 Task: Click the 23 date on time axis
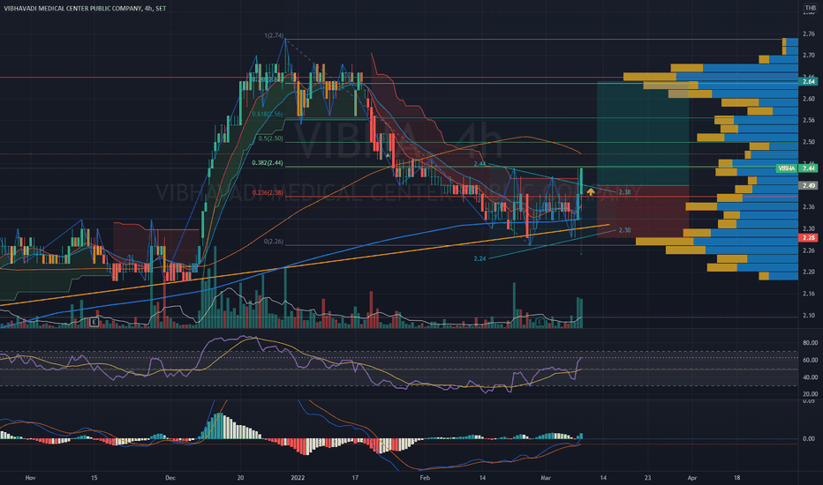point(647,478)
